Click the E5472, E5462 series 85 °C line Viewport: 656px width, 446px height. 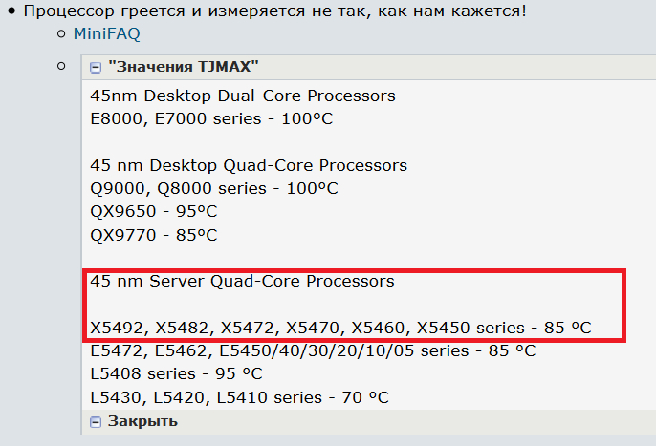click(x=313, y=350)
